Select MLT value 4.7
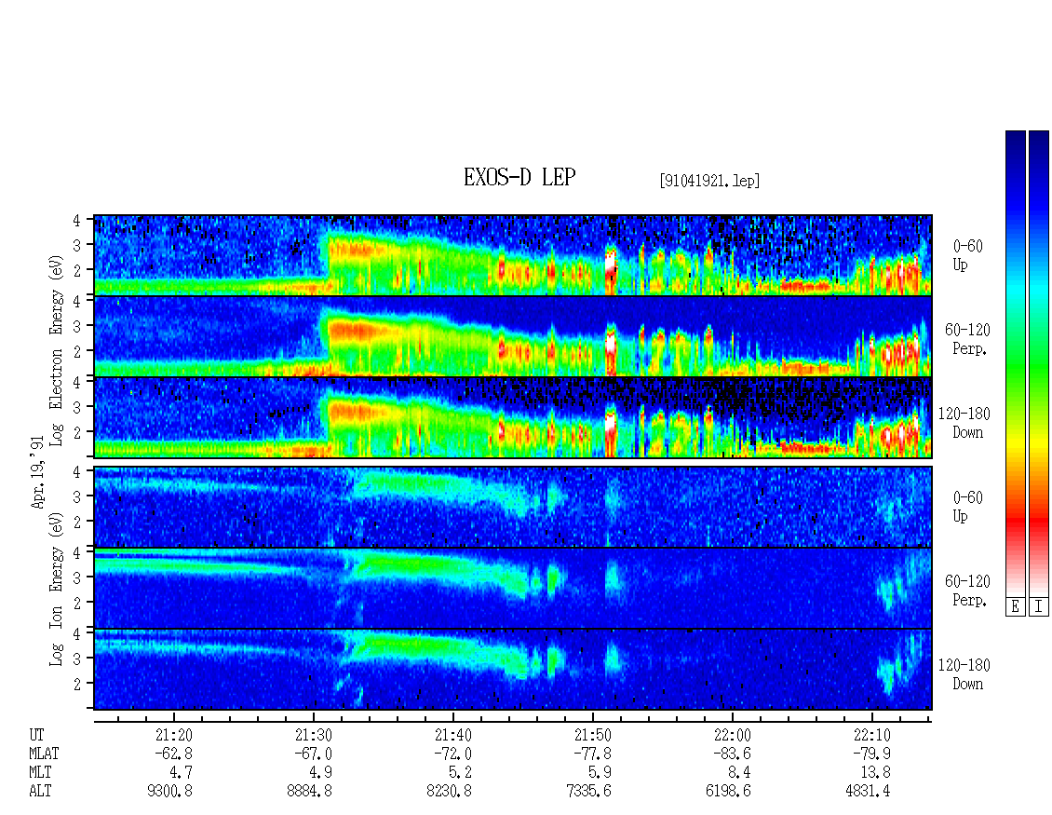The height and width of the screenshot is (815, 1052). point(182,773)
